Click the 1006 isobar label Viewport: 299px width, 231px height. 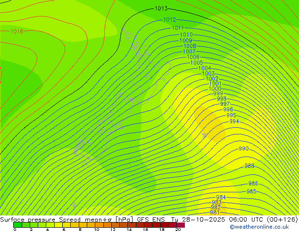(193, 57)
